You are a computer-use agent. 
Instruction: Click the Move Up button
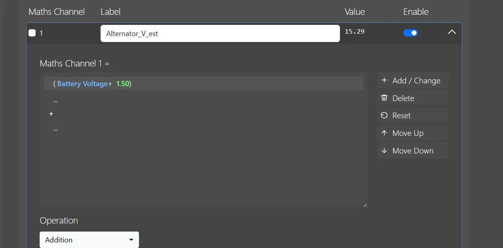coord(412,133)
